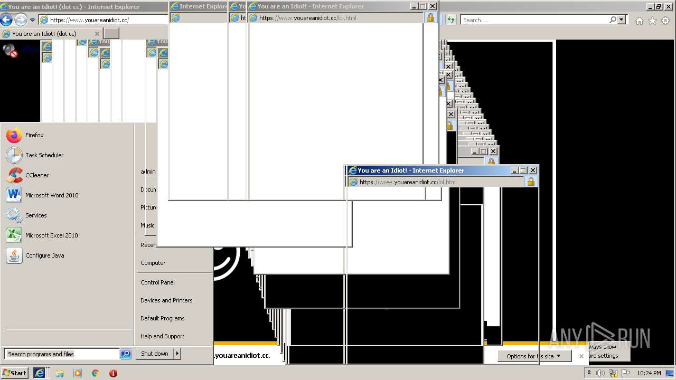Click 'Always allow' popup option
The width and height of the screenshot is (676, 380).
click(x=603, y=347)
